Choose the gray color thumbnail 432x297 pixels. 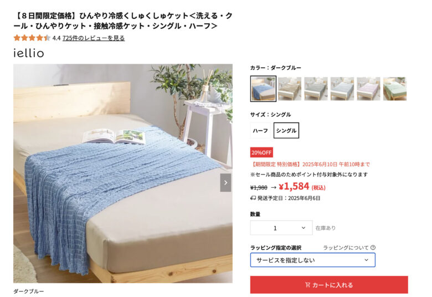tap(316, 89)
